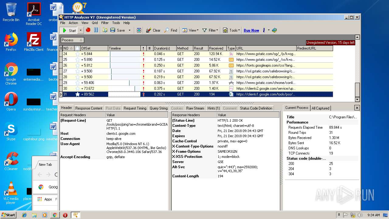This screenshot has height=219, width=389.
Task: Toggle the auto-scroll icon in toolbar
Action: click(x=139, y=30)
